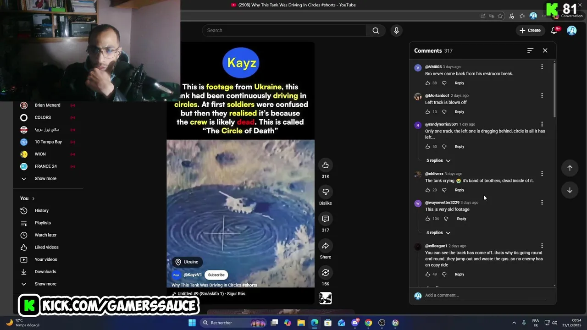Screen dimensions: 587x330
Task: Reply to @Mortardoc1's comment
Action: [460, 112]
